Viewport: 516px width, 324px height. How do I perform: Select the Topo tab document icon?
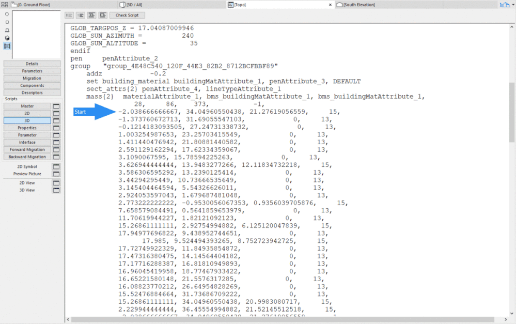coord(231,4)
